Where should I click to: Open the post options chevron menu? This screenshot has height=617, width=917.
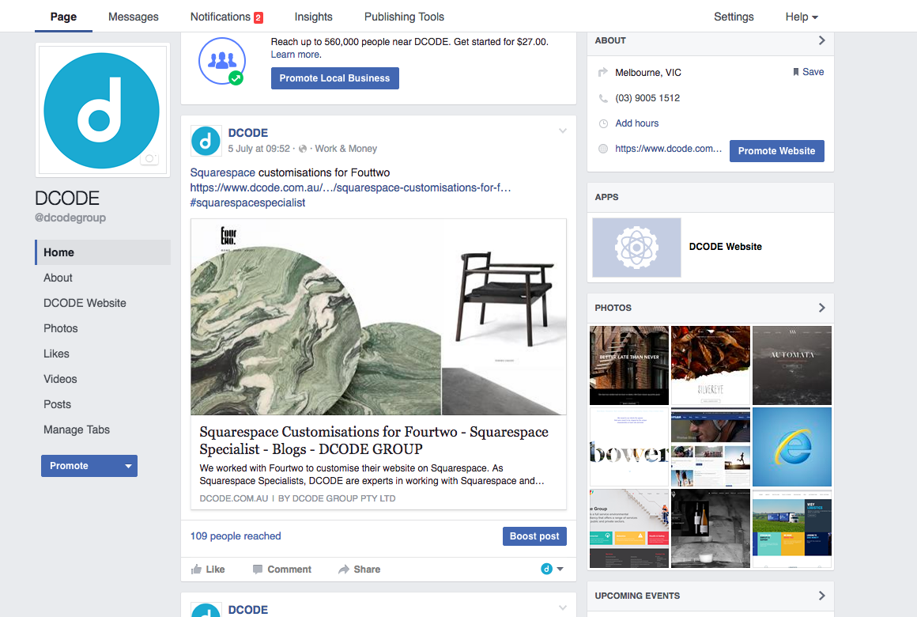(x=563, y=131)
